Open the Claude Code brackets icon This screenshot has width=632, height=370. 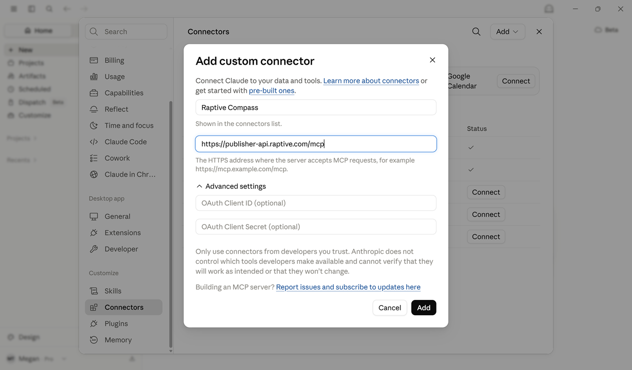[x=94, y=142]
